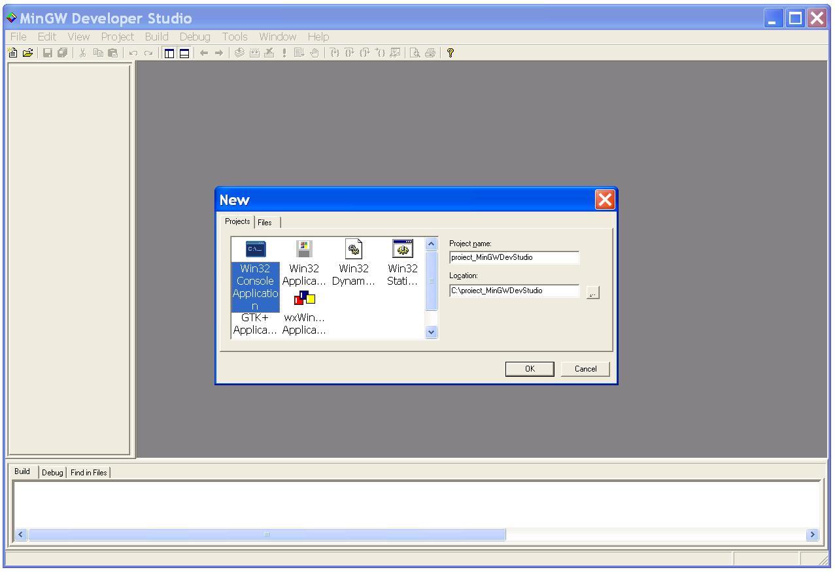Click the Cancel button

tap(585, 369)
